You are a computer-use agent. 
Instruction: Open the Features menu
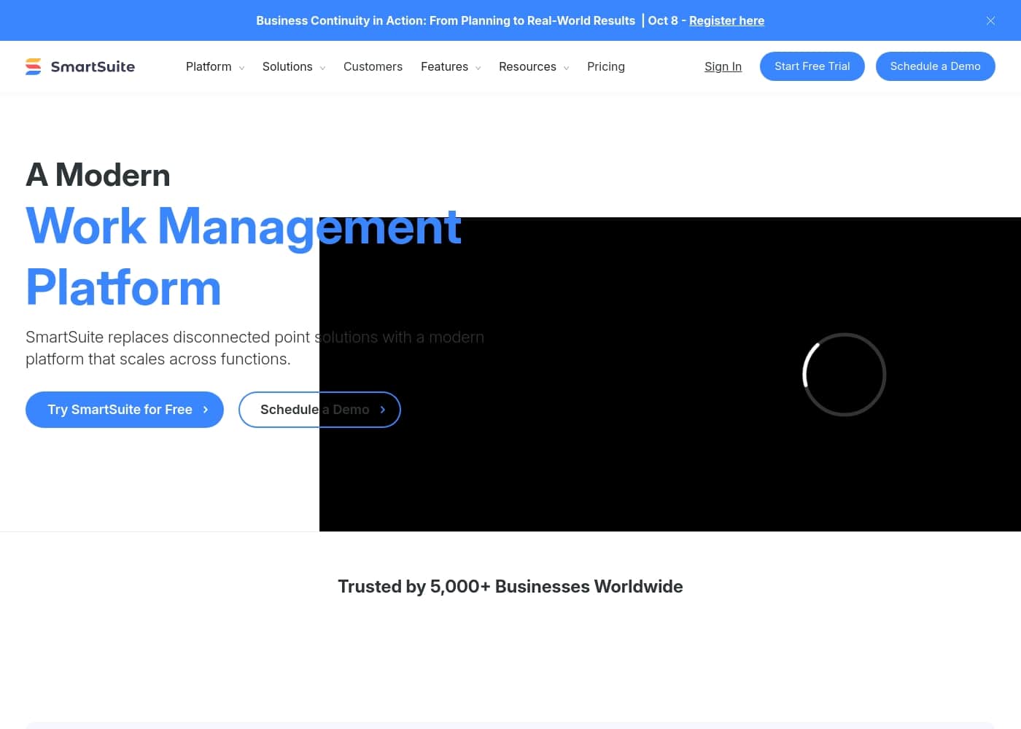click(444, 66)
